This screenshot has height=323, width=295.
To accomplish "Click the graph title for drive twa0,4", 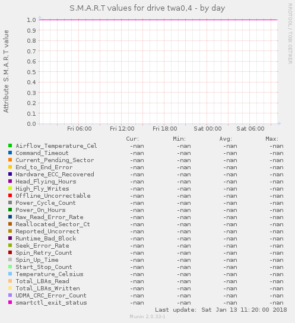I will click(147, 8).
